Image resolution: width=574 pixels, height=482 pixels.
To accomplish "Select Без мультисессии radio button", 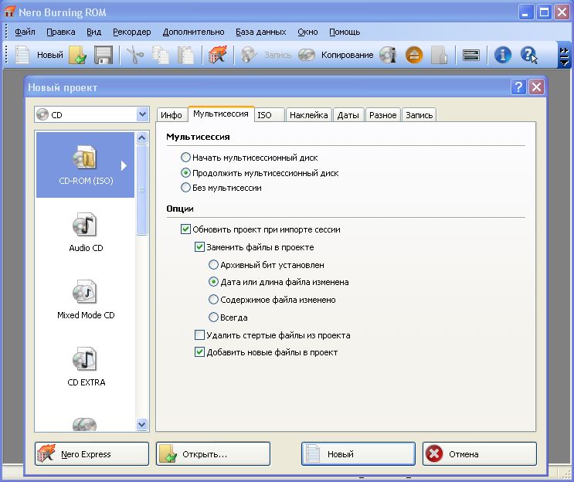I will [x=185, y=188].
